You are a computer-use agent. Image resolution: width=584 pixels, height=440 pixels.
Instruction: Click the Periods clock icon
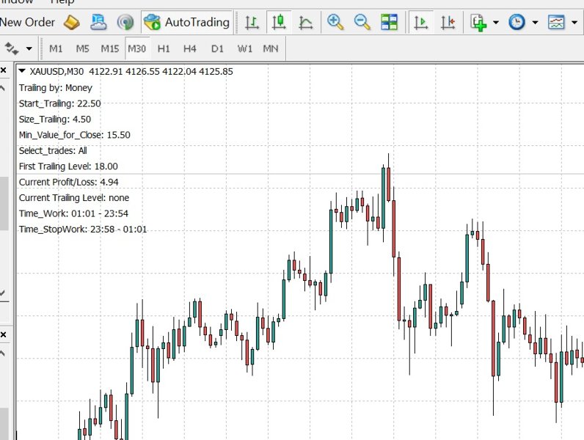[517, 22]
